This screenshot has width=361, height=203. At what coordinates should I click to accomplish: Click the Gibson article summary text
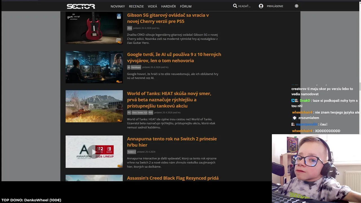coord(172,39)
